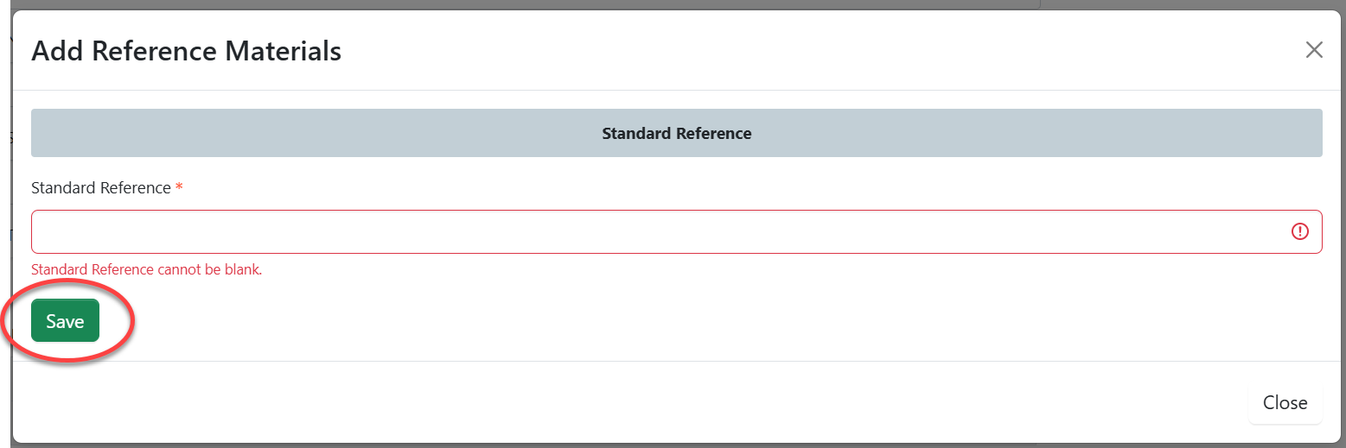The width and height of the screenshot is (1346, 448).
Task: Click the modal heading text
Action: 186,51
